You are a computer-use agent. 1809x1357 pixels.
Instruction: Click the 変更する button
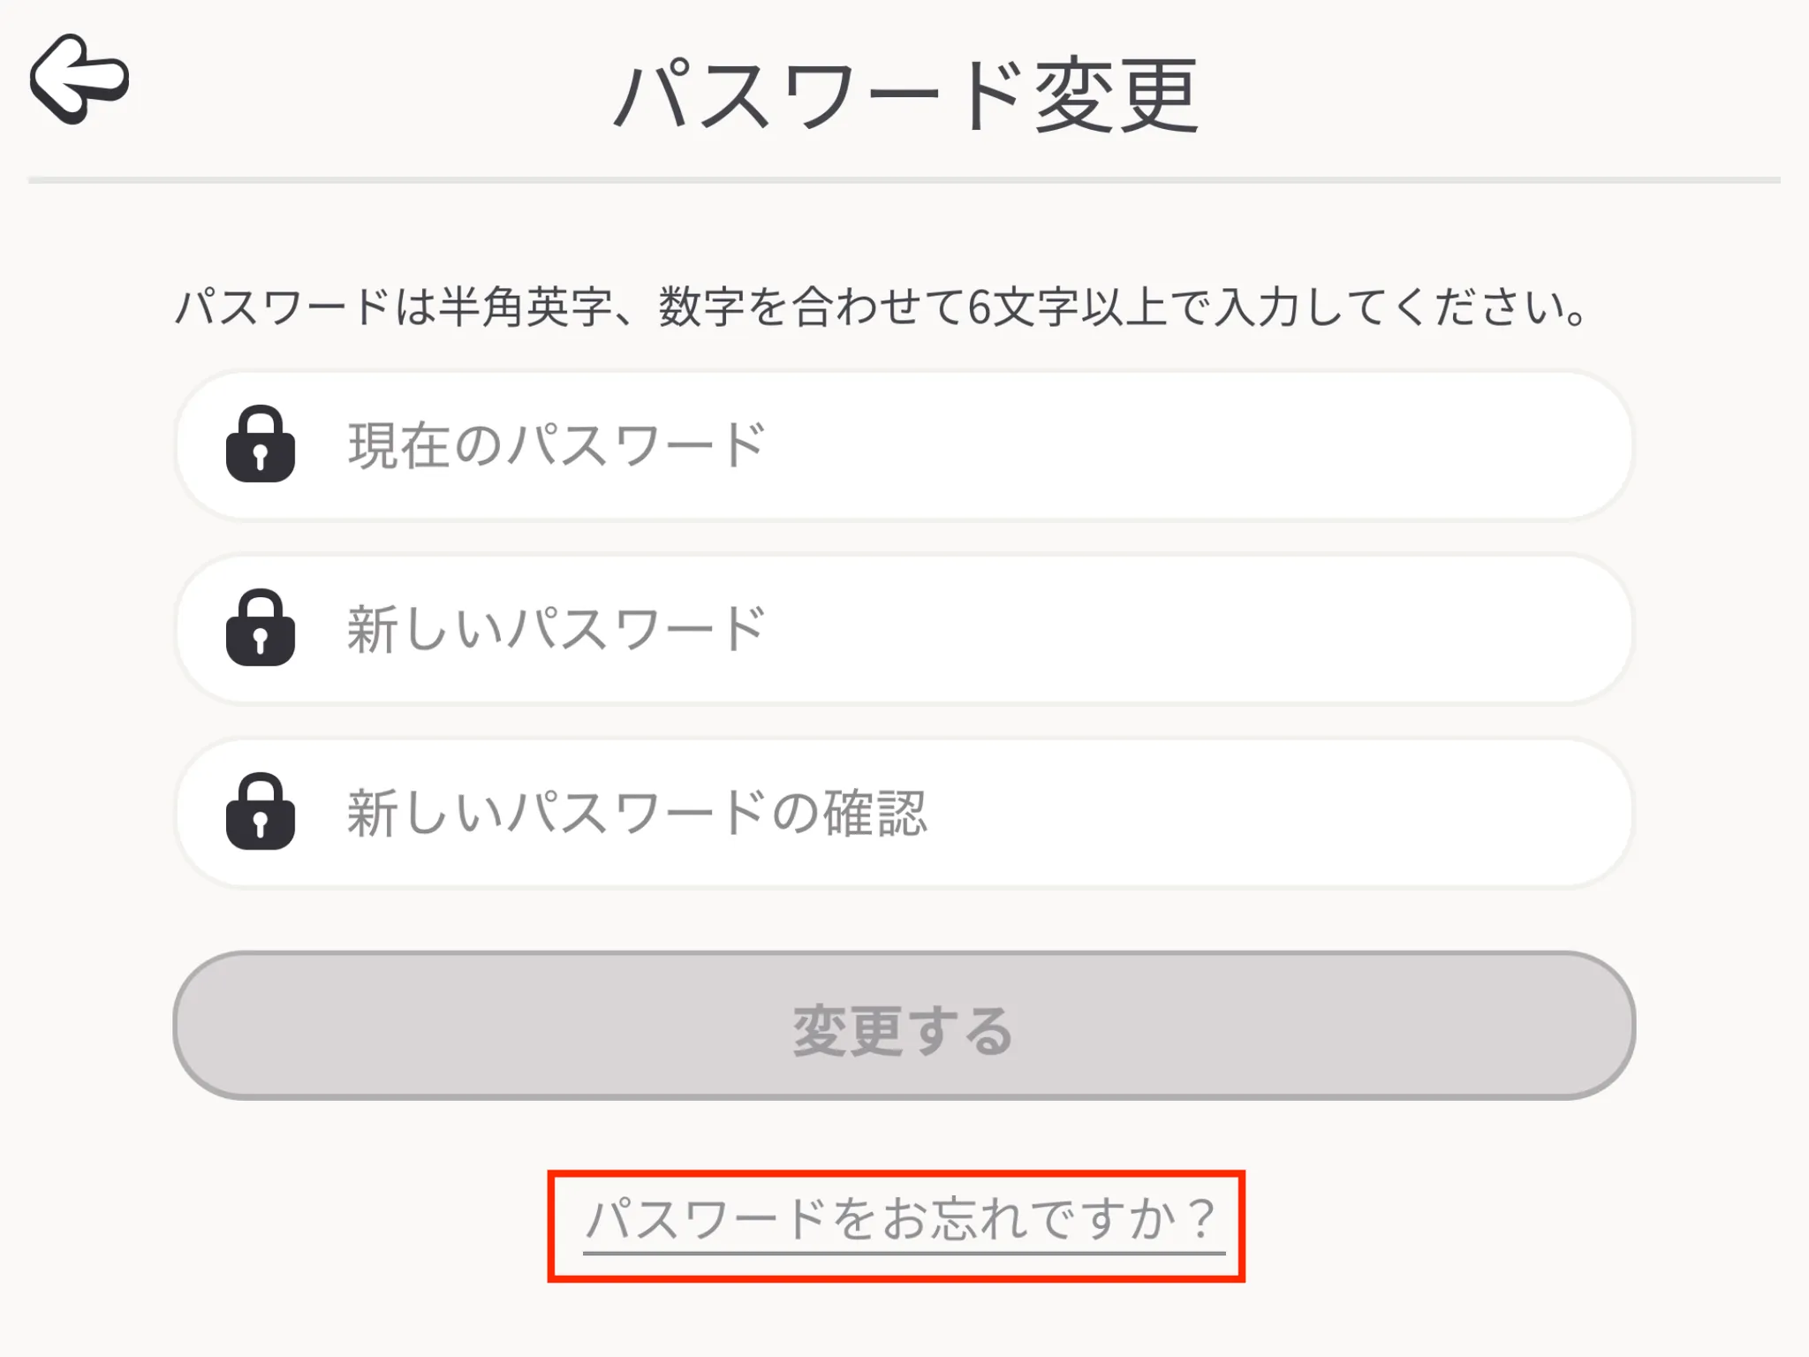(904, 1026)
